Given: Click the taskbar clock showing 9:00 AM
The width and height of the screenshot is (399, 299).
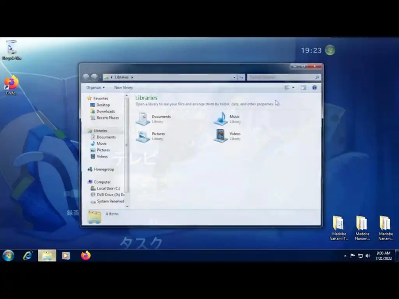Looking at the screenshot, I should (x=383, y=256).
